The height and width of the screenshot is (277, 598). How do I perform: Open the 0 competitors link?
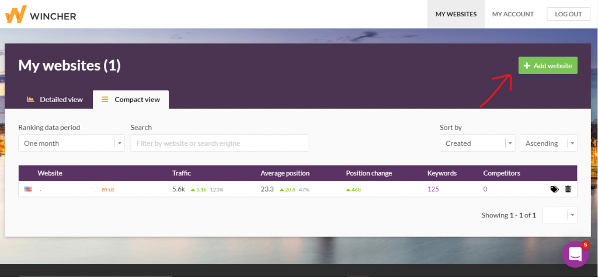485,189
